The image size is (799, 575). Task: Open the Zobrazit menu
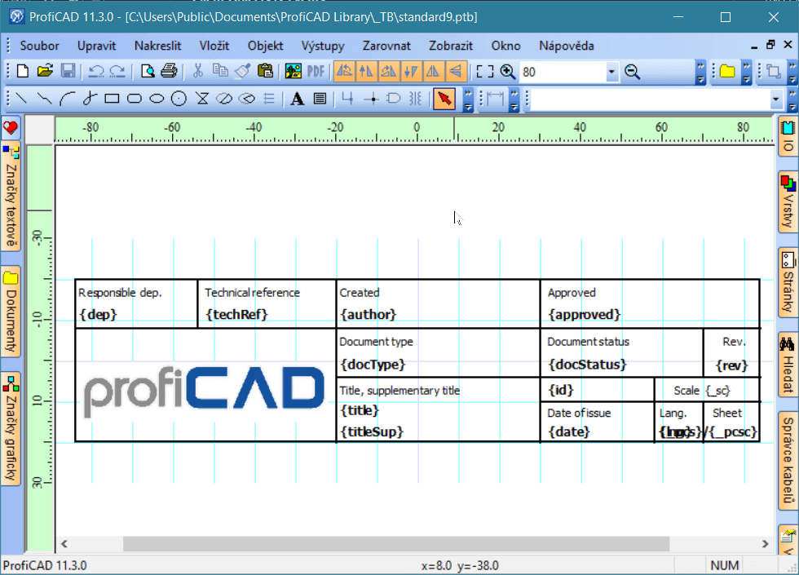(x=451, y=46)
